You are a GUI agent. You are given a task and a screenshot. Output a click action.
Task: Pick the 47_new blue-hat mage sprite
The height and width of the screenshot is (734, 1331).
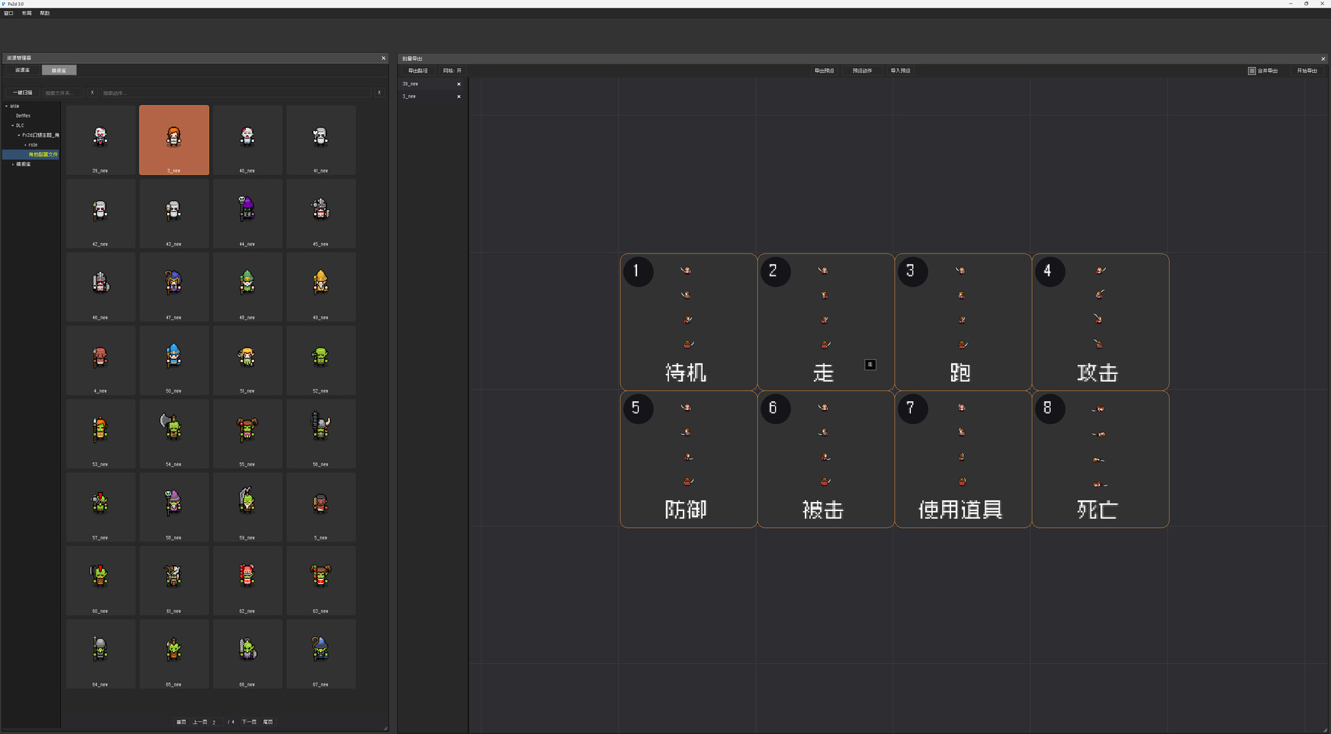(x=174, y=287)
